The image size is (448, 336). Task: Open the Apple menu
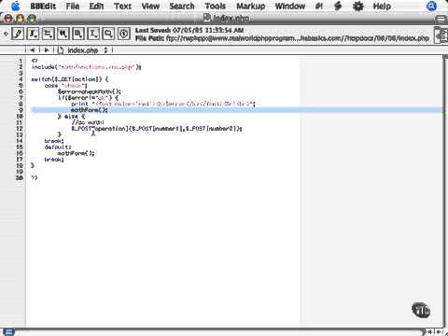point(16,6)
